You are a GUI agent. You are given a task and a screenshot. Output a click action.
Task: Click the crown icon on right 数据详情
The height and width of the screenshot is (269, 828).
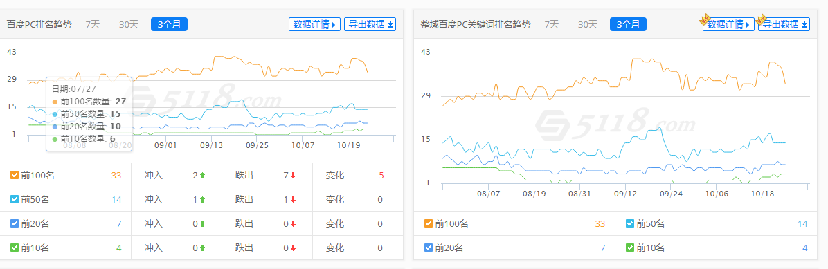click(x=705, y=19)
